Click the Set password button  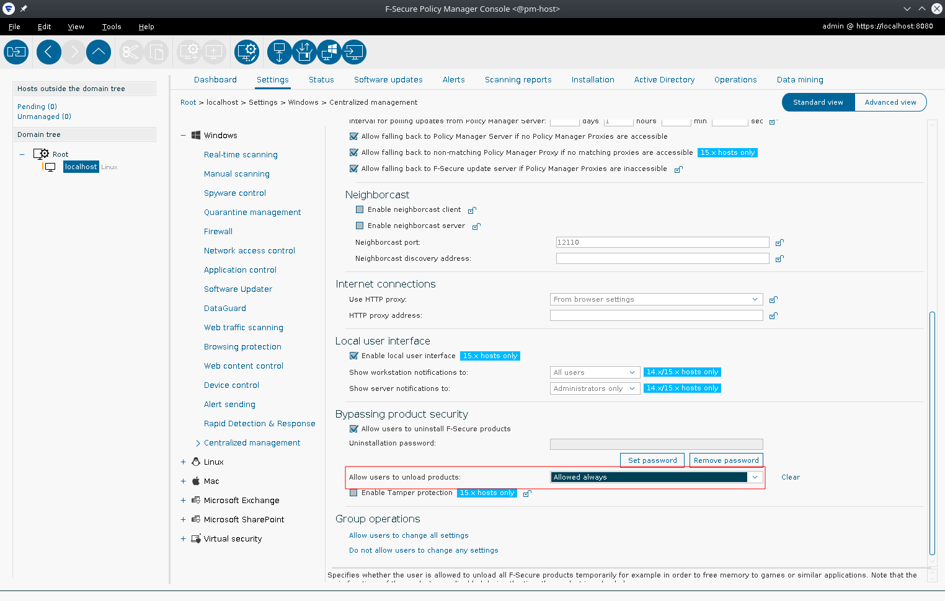coord(652,460)
